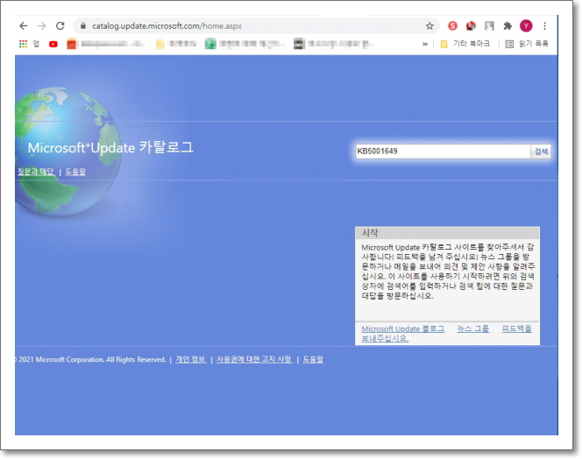
Task: Expand hidden bookmarks with the double chevron
Action: click(x=425, y=44)
